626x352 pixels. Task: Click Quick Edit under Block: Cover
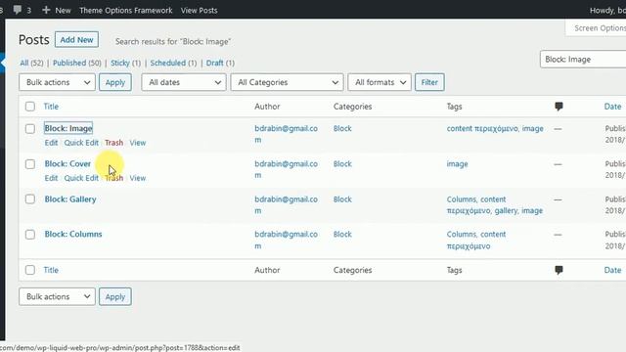(x=81, y=178)
